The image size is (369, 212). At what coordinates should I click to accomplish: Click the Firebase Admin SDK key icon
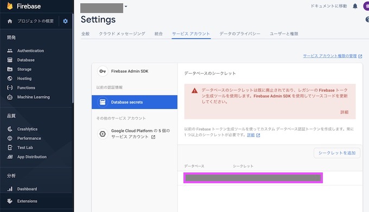103,71
